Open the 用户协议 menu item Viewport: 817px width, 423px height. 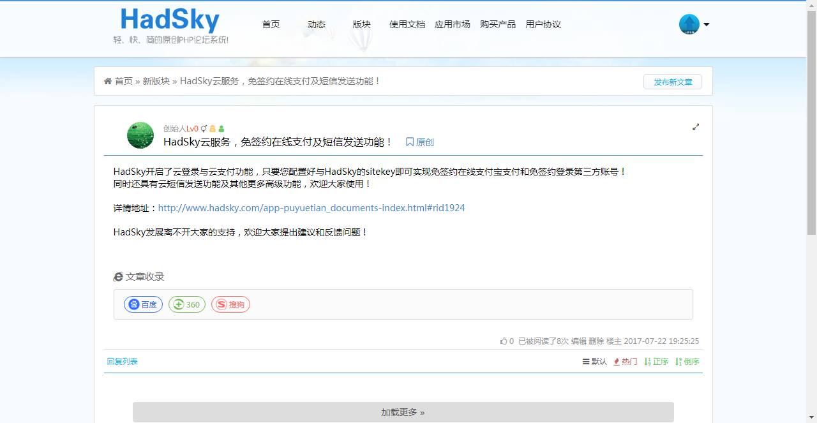point(543,24)
